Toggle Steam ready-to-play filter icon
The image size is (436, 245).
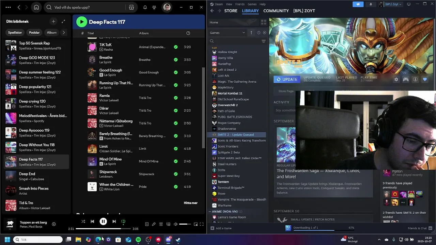(264, 33)
